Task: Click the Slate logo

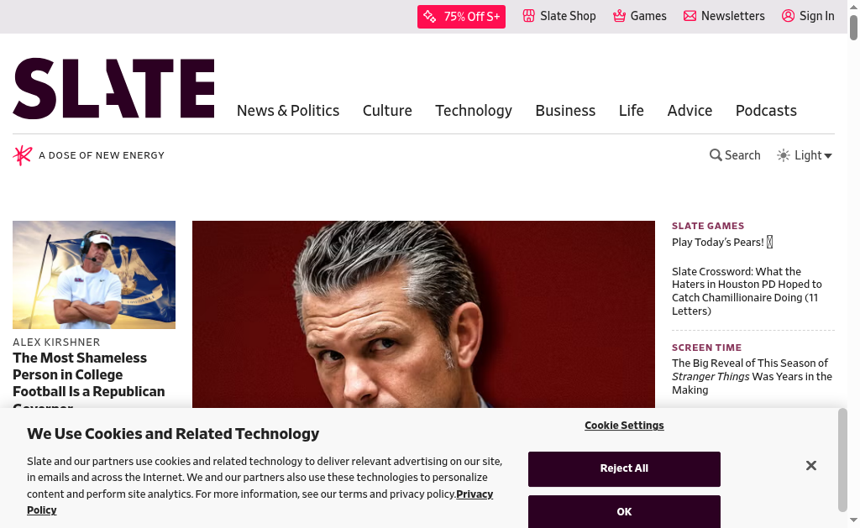Action: pyautogui.click(x=113, y=88)
